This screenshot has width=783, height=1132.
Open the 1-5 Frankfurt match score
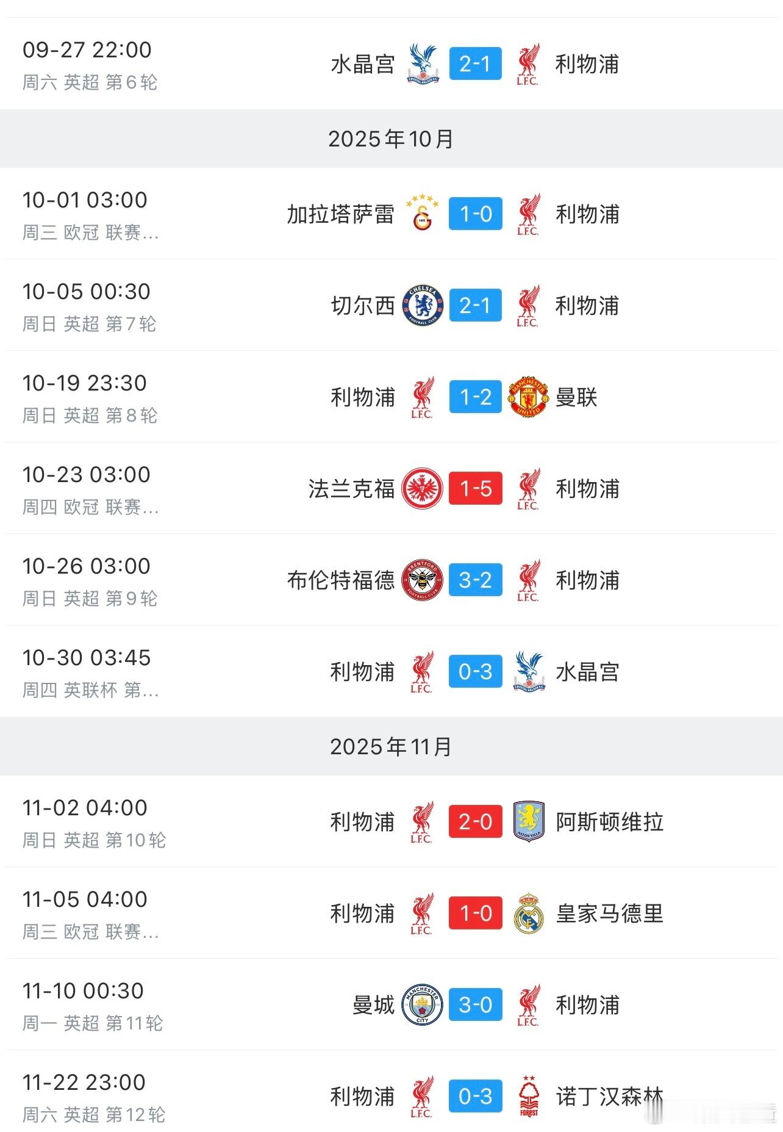[x=476, y=488]
